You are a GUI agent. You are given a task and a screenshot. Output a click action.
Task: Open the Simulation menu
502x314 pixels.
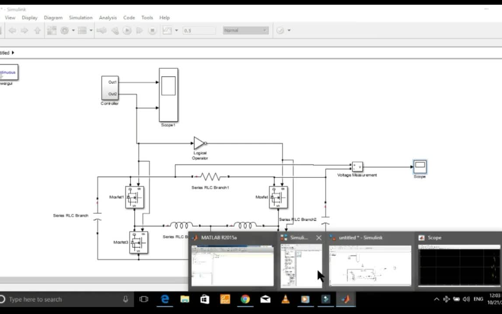80,17
